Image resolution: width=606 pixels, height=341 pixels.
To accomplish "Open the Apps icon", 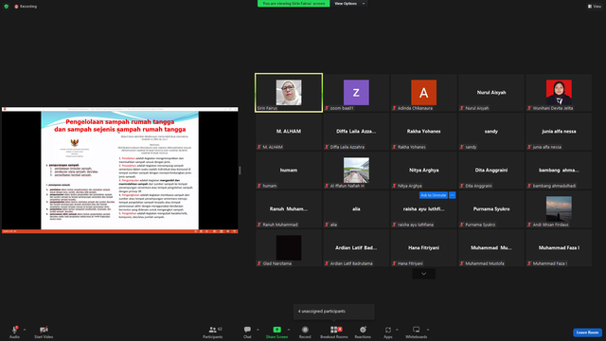I will (387, 330).
